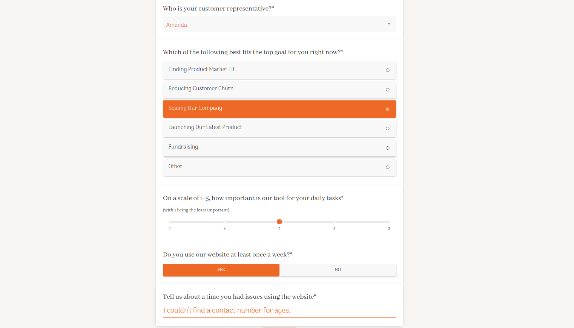Click the radio circle beside Finding Product Market Fit
The height and width of the screenshot is (328, 574).
[387, 70]
